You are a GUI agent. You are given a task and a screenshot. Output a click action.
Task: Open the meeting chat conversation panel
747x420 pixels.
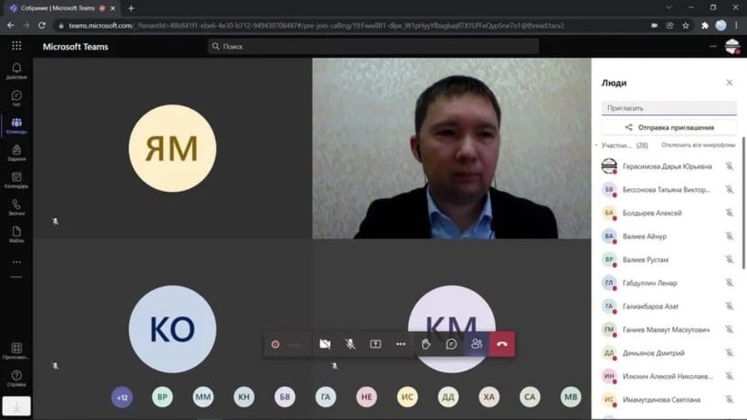451,344
